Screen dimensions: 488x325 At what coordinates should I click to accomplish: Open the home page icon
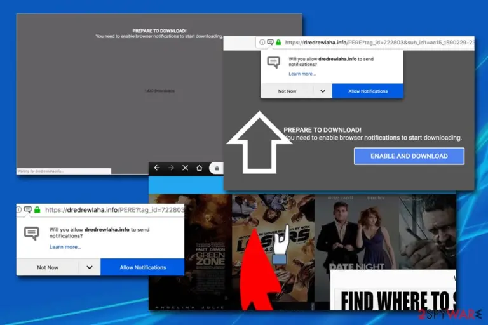coord(199,168)
